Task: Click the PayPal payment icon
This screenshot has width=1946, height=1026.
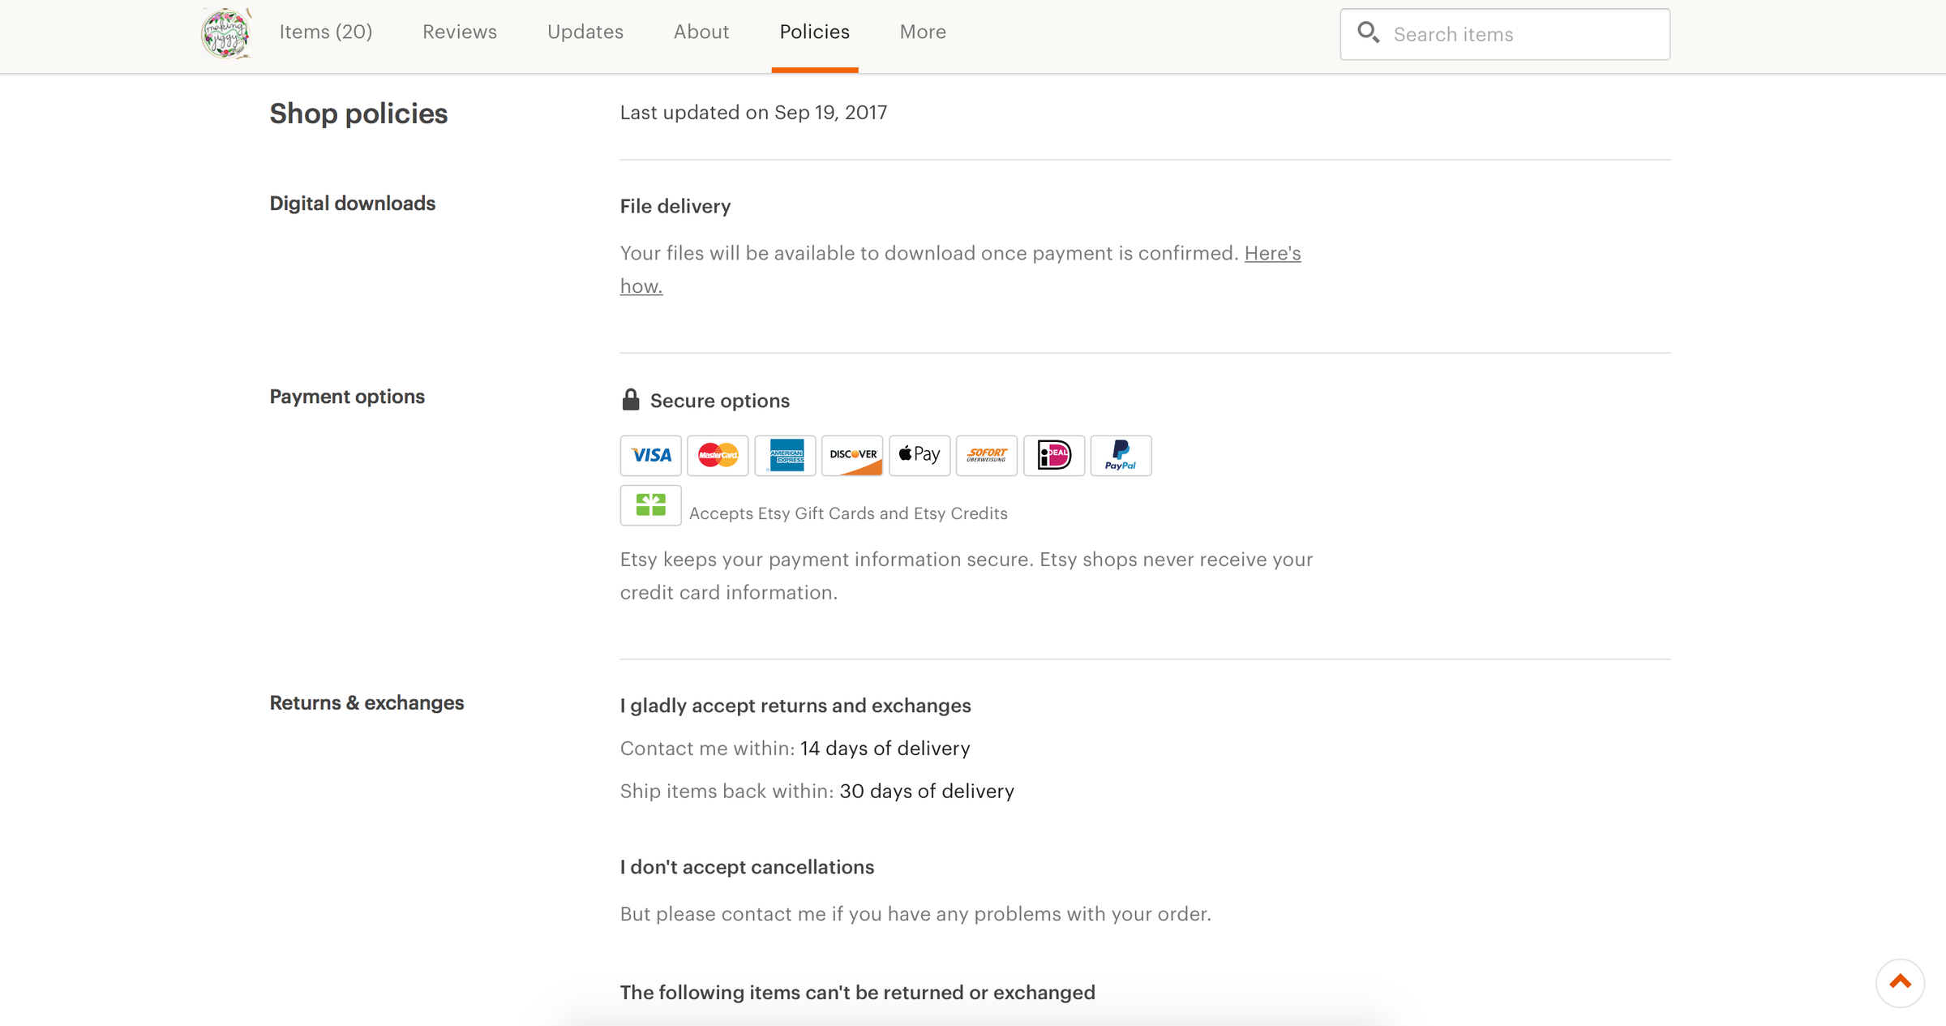Action: (1121, 455)
